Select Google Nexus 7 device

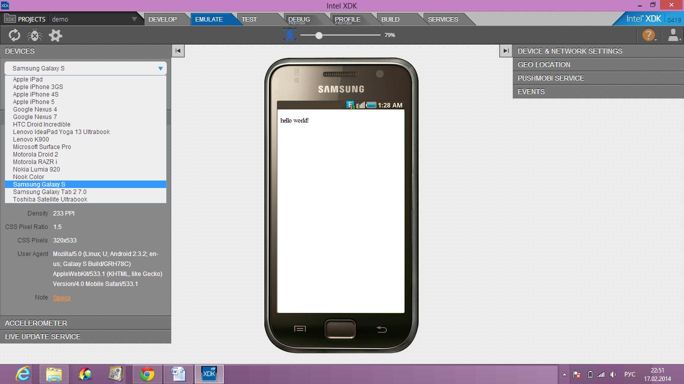point(86,117)
